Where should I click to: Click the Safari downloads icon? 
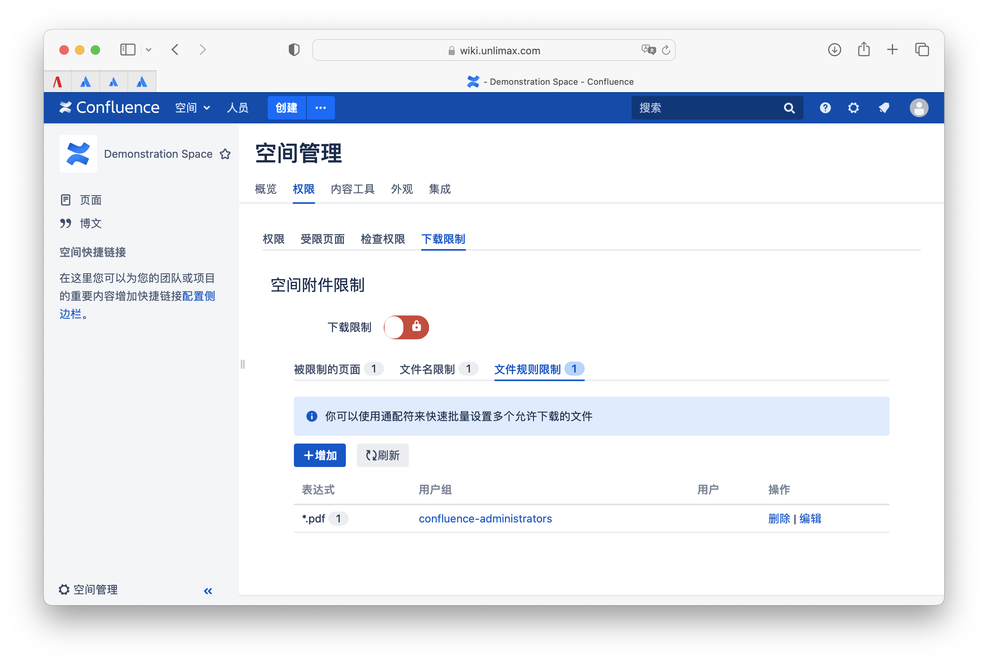[x=834, y=50]
